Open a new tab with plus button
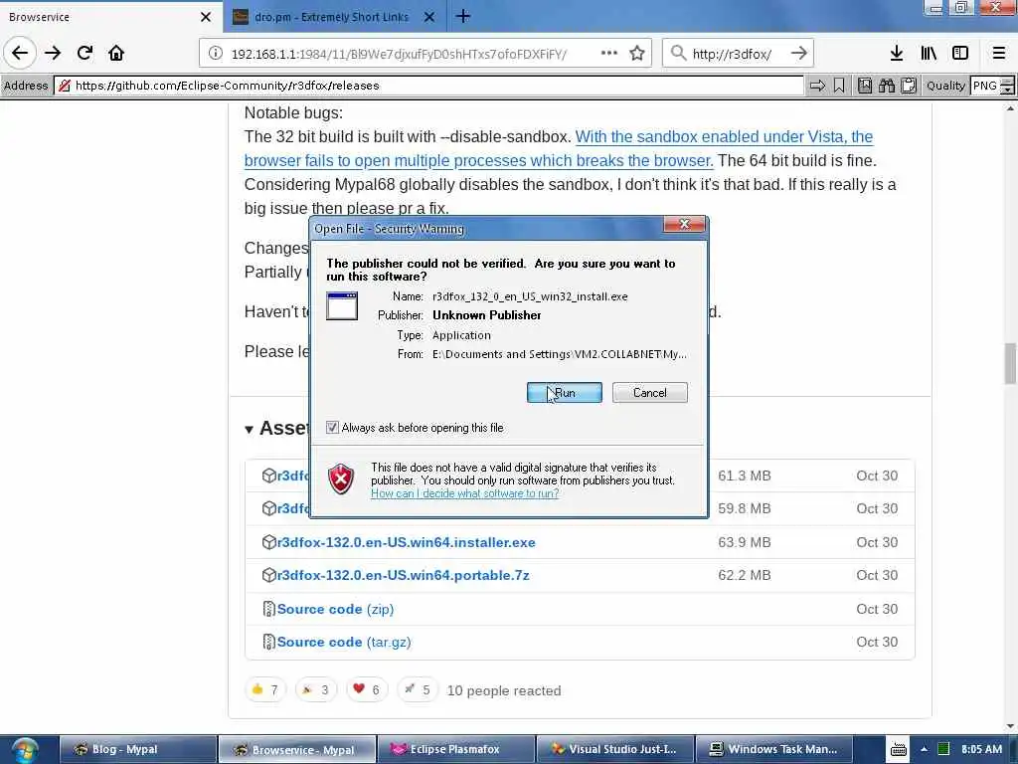 tap(463, 16)
